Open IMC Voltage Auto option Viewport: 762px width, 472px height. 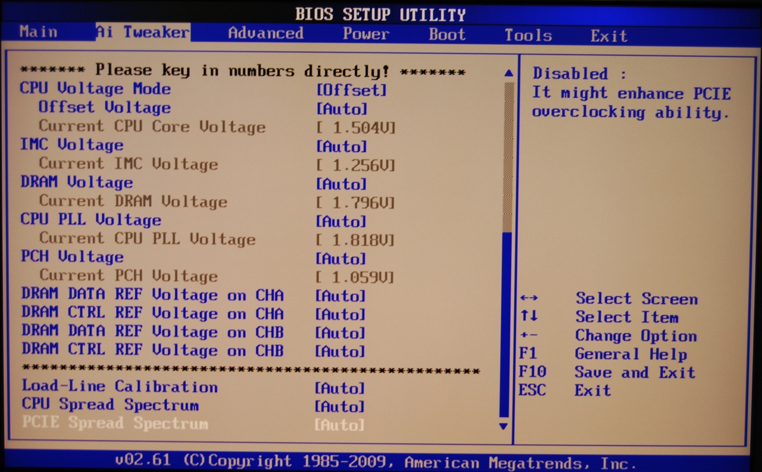point(341,146)
